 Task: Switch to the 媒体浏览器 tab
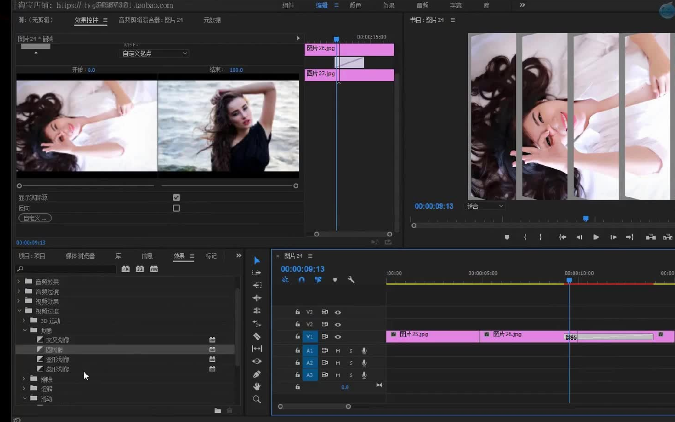[x=80, y=256]
